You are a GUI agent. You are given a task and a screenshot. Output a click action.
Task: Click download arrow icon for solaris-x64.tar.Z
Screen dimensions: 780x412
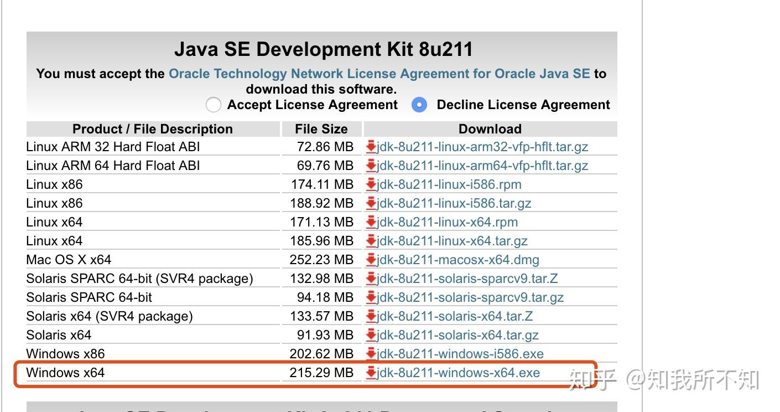(371, 316)
